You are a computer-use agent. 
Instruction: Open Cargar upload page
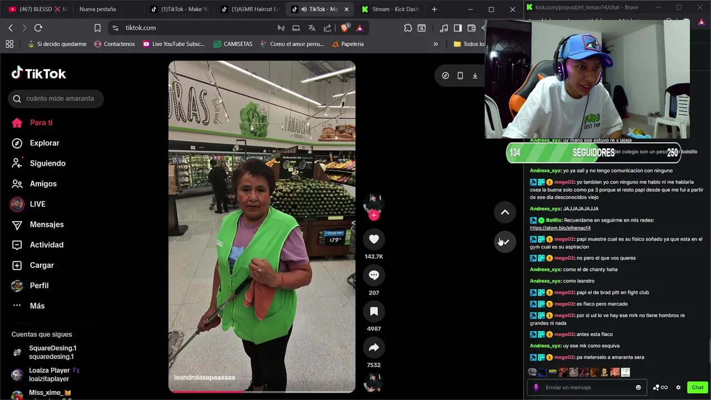34,266
